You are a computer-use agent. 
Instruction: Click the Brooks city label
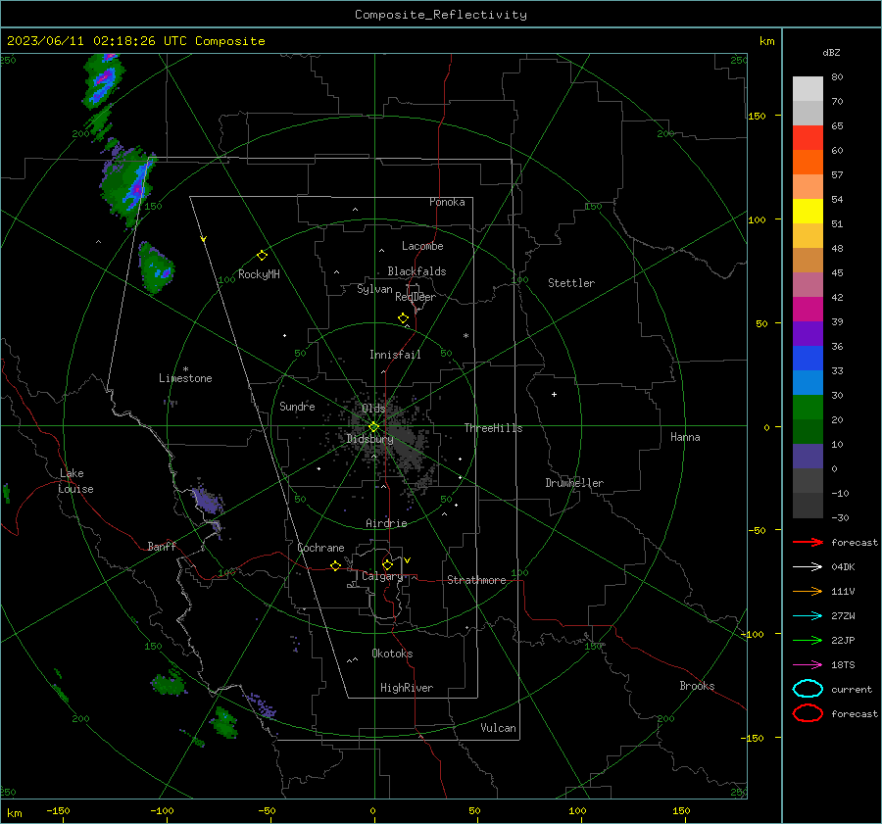pos(697,686)
